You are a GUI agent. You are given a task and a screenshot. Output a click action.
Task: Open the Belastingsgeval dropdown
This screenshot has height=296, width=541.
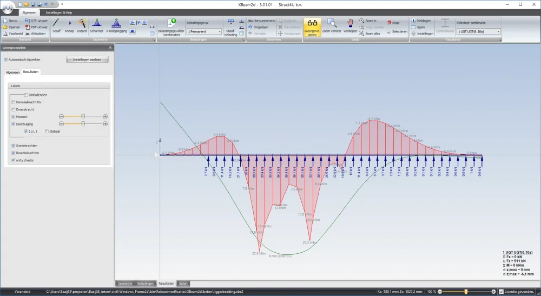coord(204,31)
